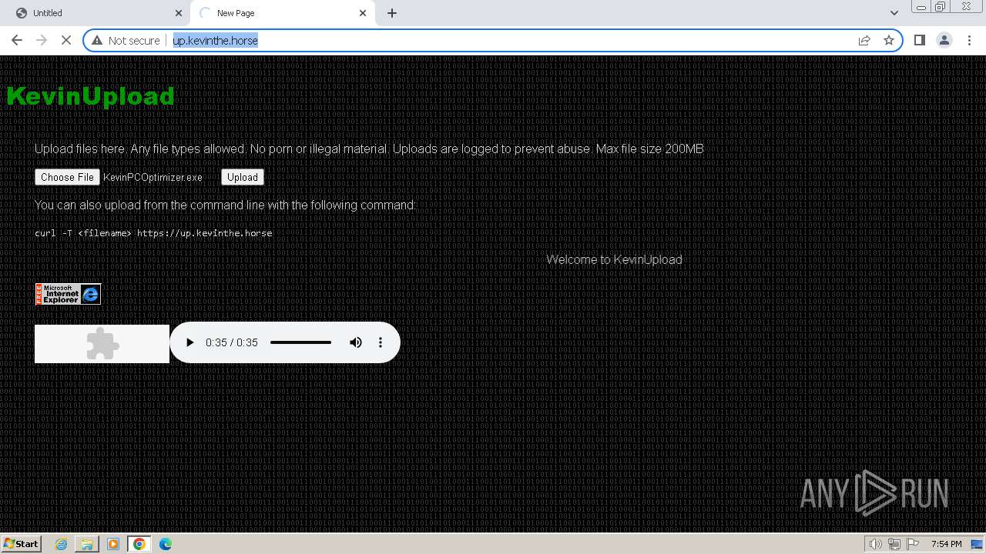The width and height of the screenshot is (986, 554).
Task: Mute the audio player volume
Action: (356, 342)
